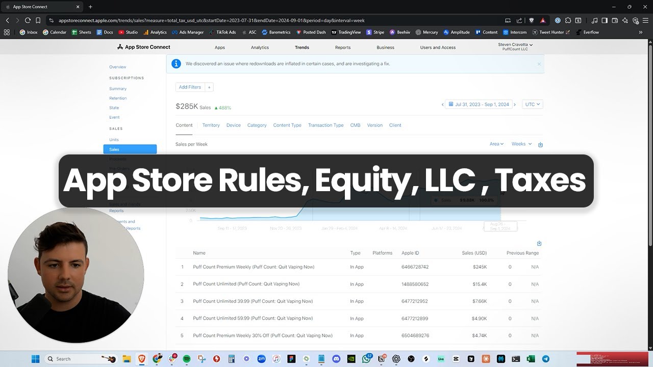Open Windows Start menu
The image size is (653, 367).
pos(36,359)
